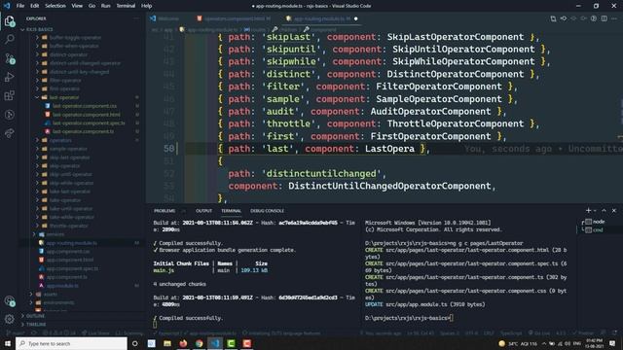623x350 pixels.
Task: Expand the OUTLINE section
Action: [x=35, y=316]
